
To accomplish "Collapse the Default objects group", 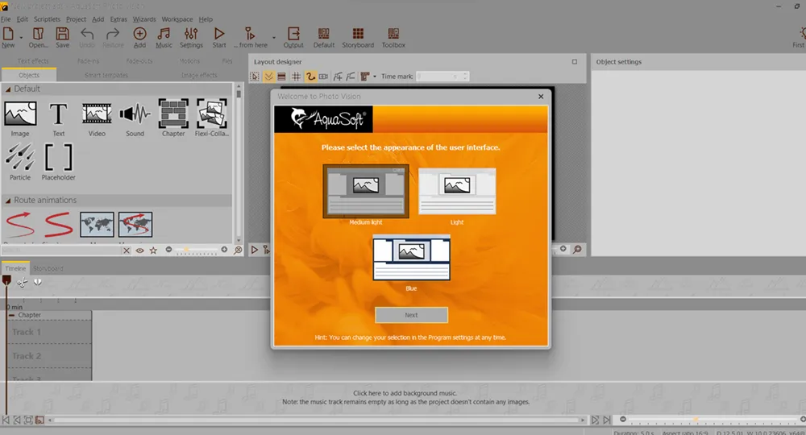I will 8,89.
